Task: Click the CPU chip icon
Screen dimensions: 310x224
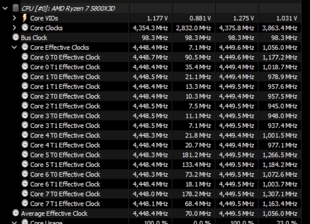Action: (x=16, y=8)
